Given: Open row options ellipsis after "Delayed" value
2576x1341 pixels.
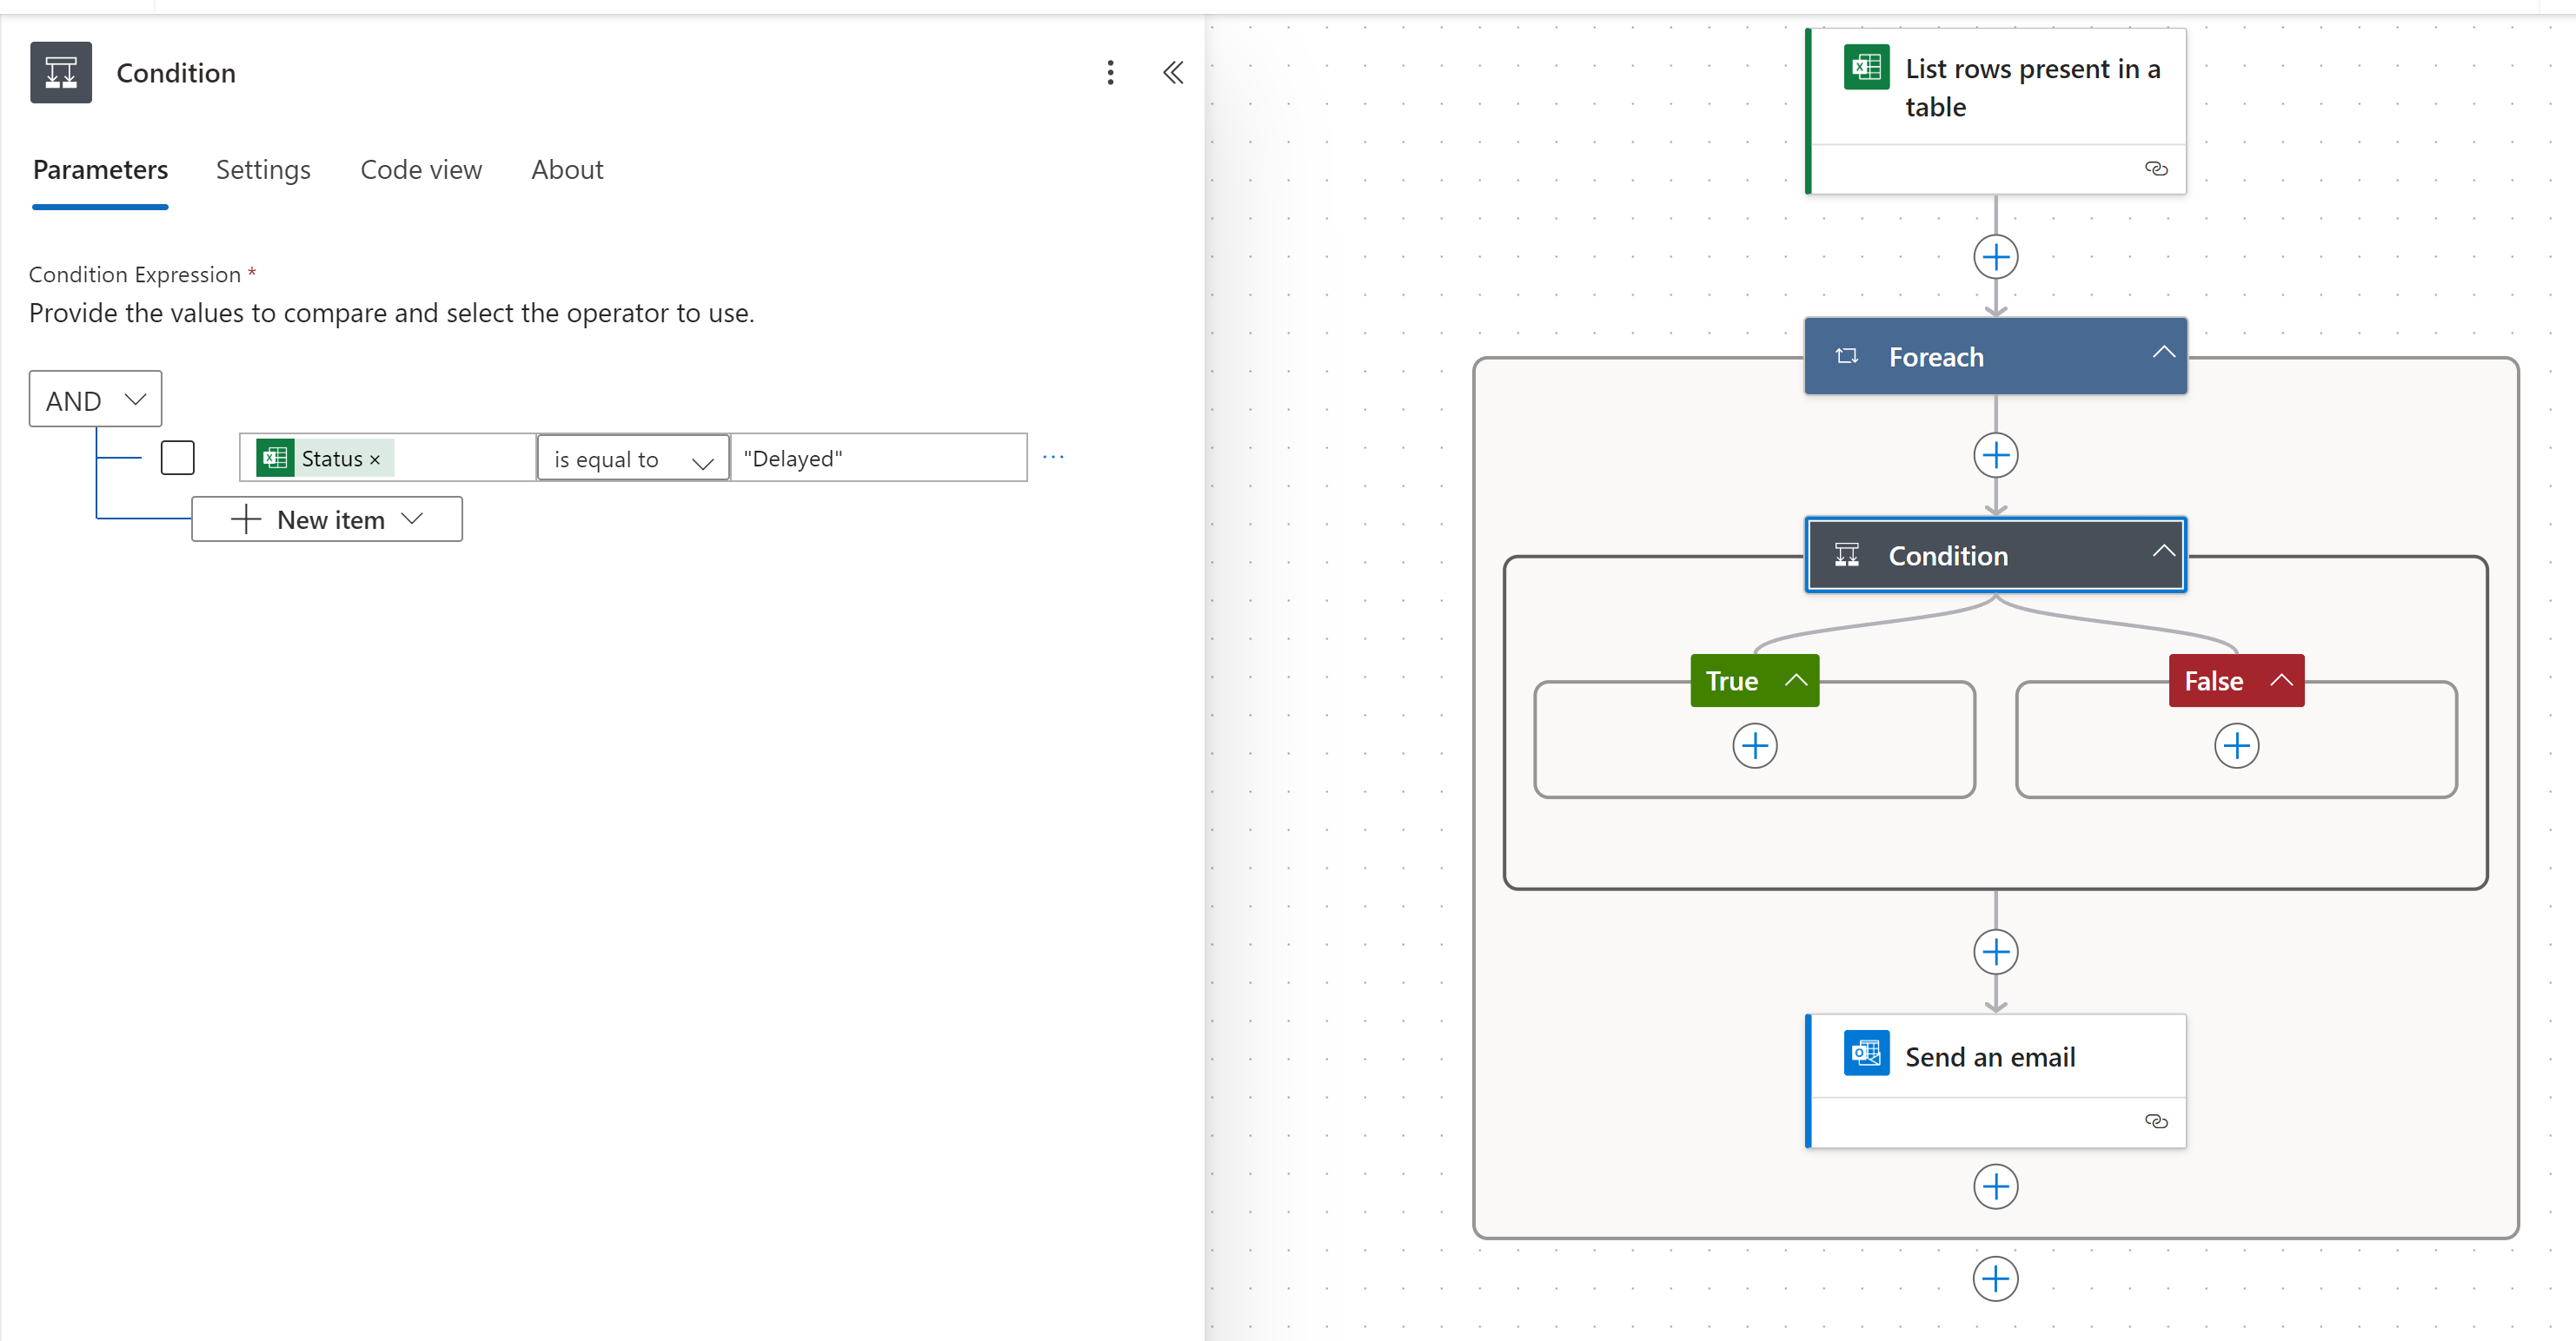Looking at the screenshot, I should [x=1053, y=457].
